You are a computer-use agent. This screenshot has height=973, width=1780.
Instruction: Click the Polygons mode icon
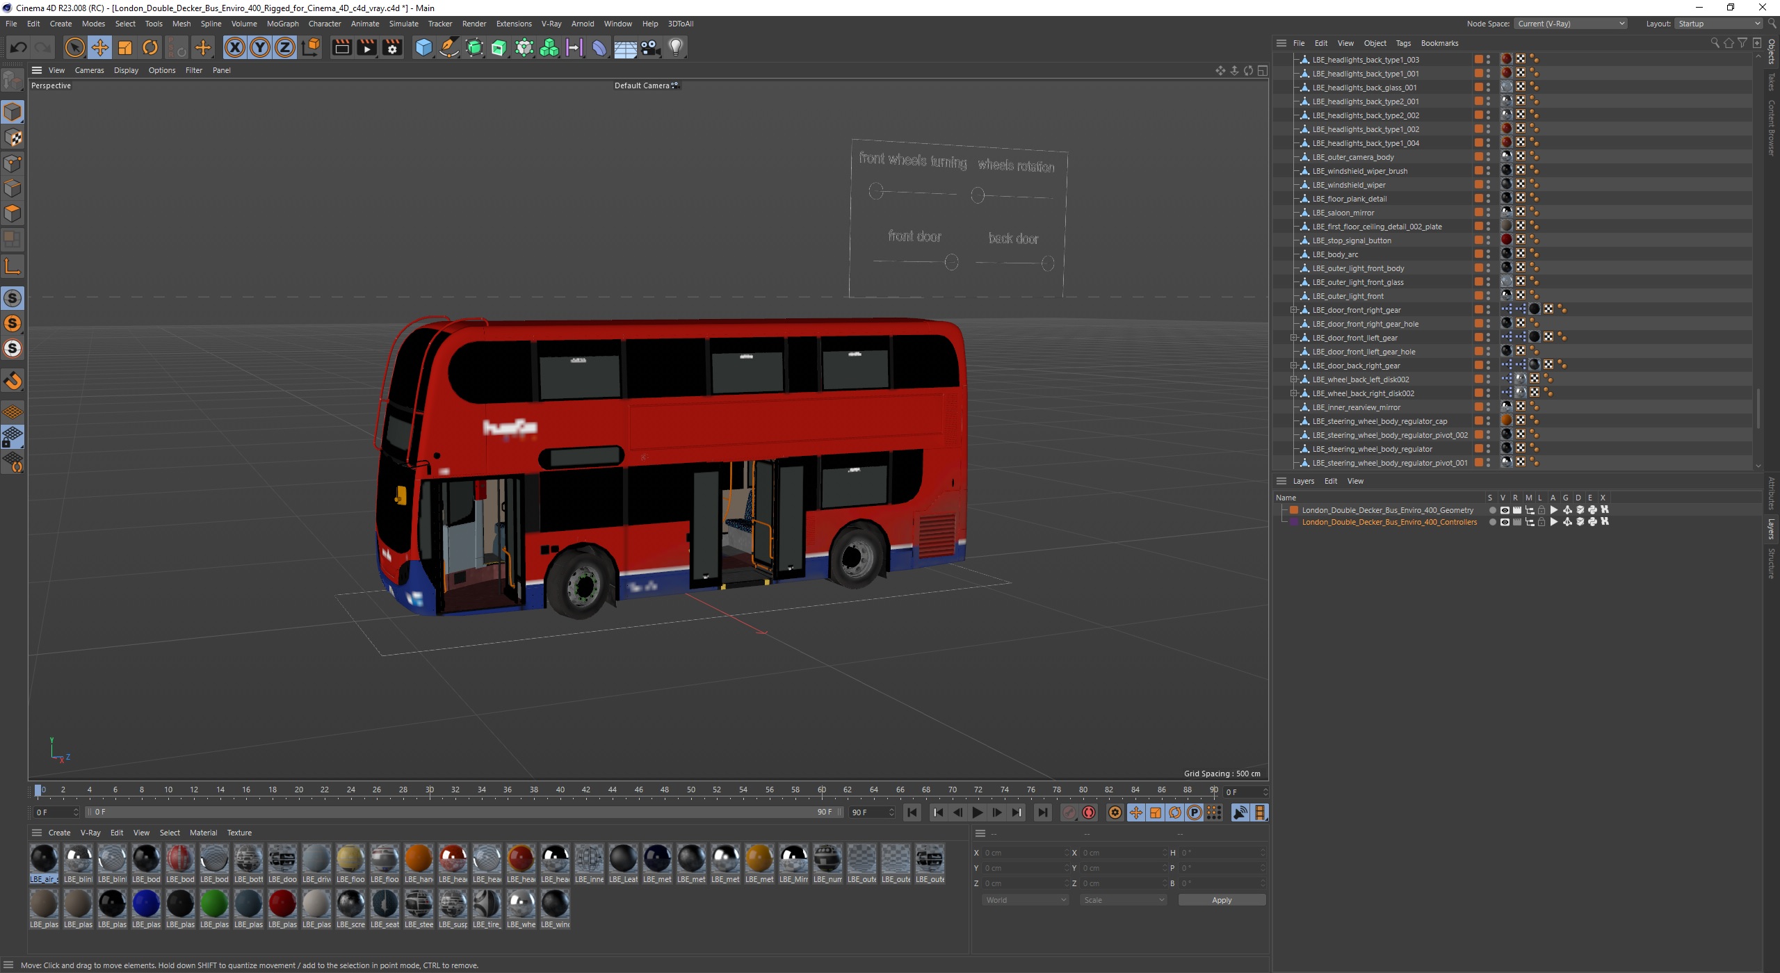coord(13,213)
